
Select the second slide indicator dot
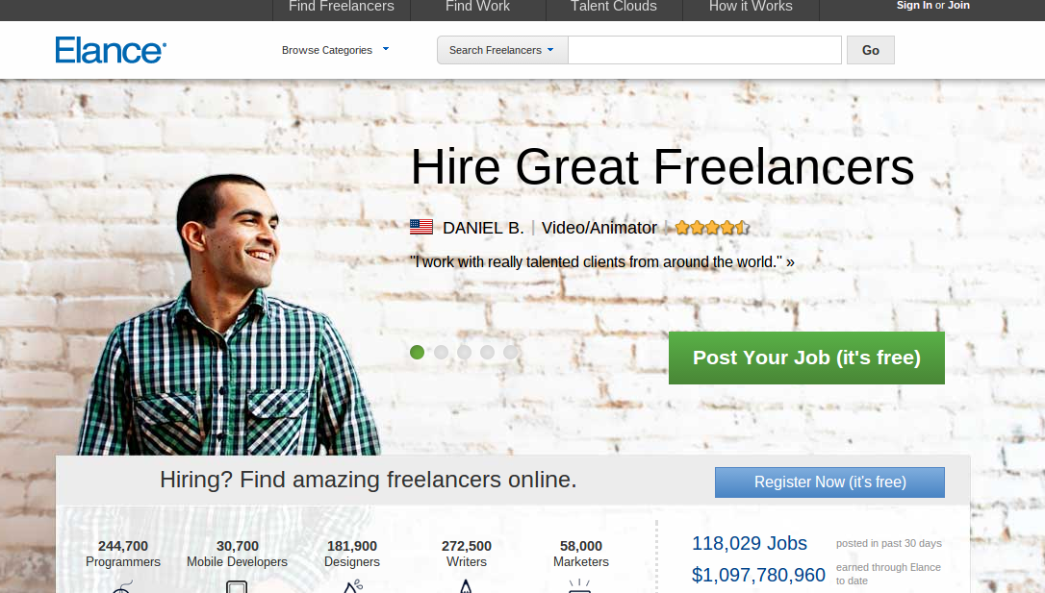(442, 352)
